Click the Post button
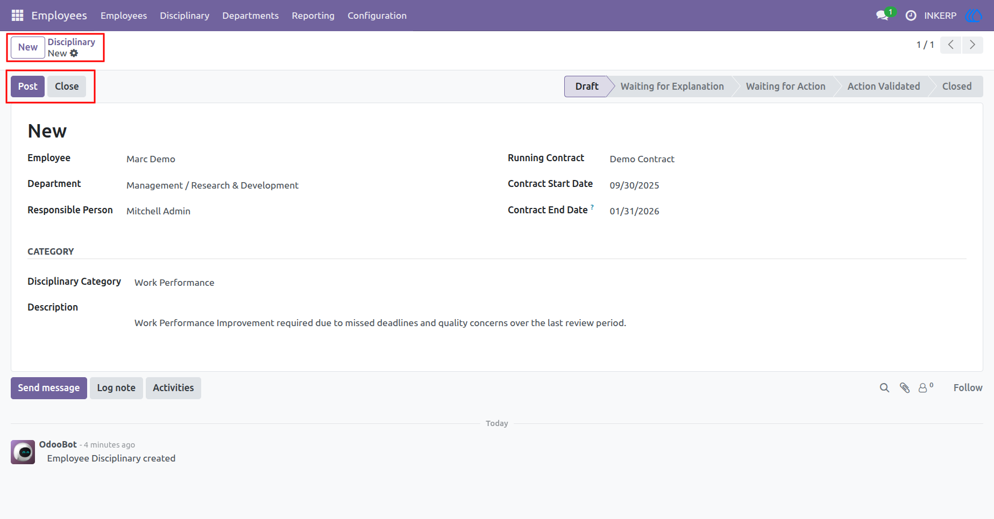This screenshot has height=519, width=994. coord(28,86)
